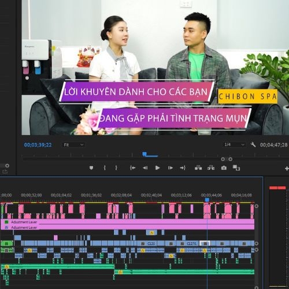Open the Fit zoom level dropdown

[x=73, y=145]
